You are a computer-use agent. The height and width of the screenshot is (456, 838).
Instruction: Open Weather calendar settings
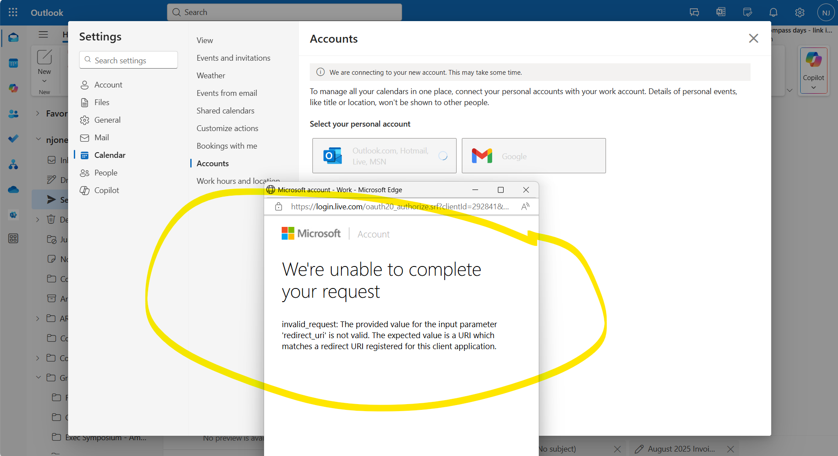click(x=211, y=76)
